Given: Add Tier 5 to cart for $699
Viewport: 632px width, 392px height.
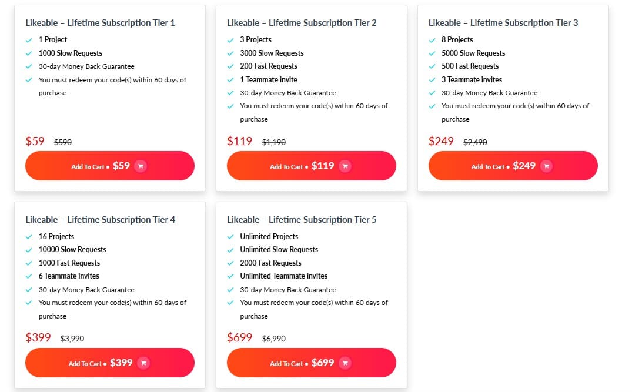Looking at the screenshot, I should coord(312,363).
